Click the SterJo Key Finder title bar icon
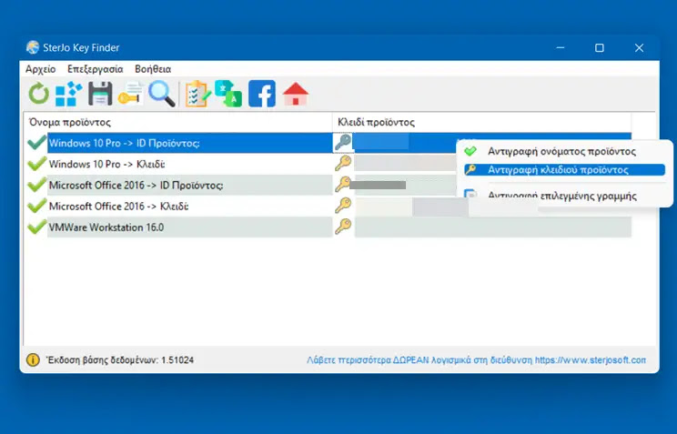 click(x=33, y=47)
